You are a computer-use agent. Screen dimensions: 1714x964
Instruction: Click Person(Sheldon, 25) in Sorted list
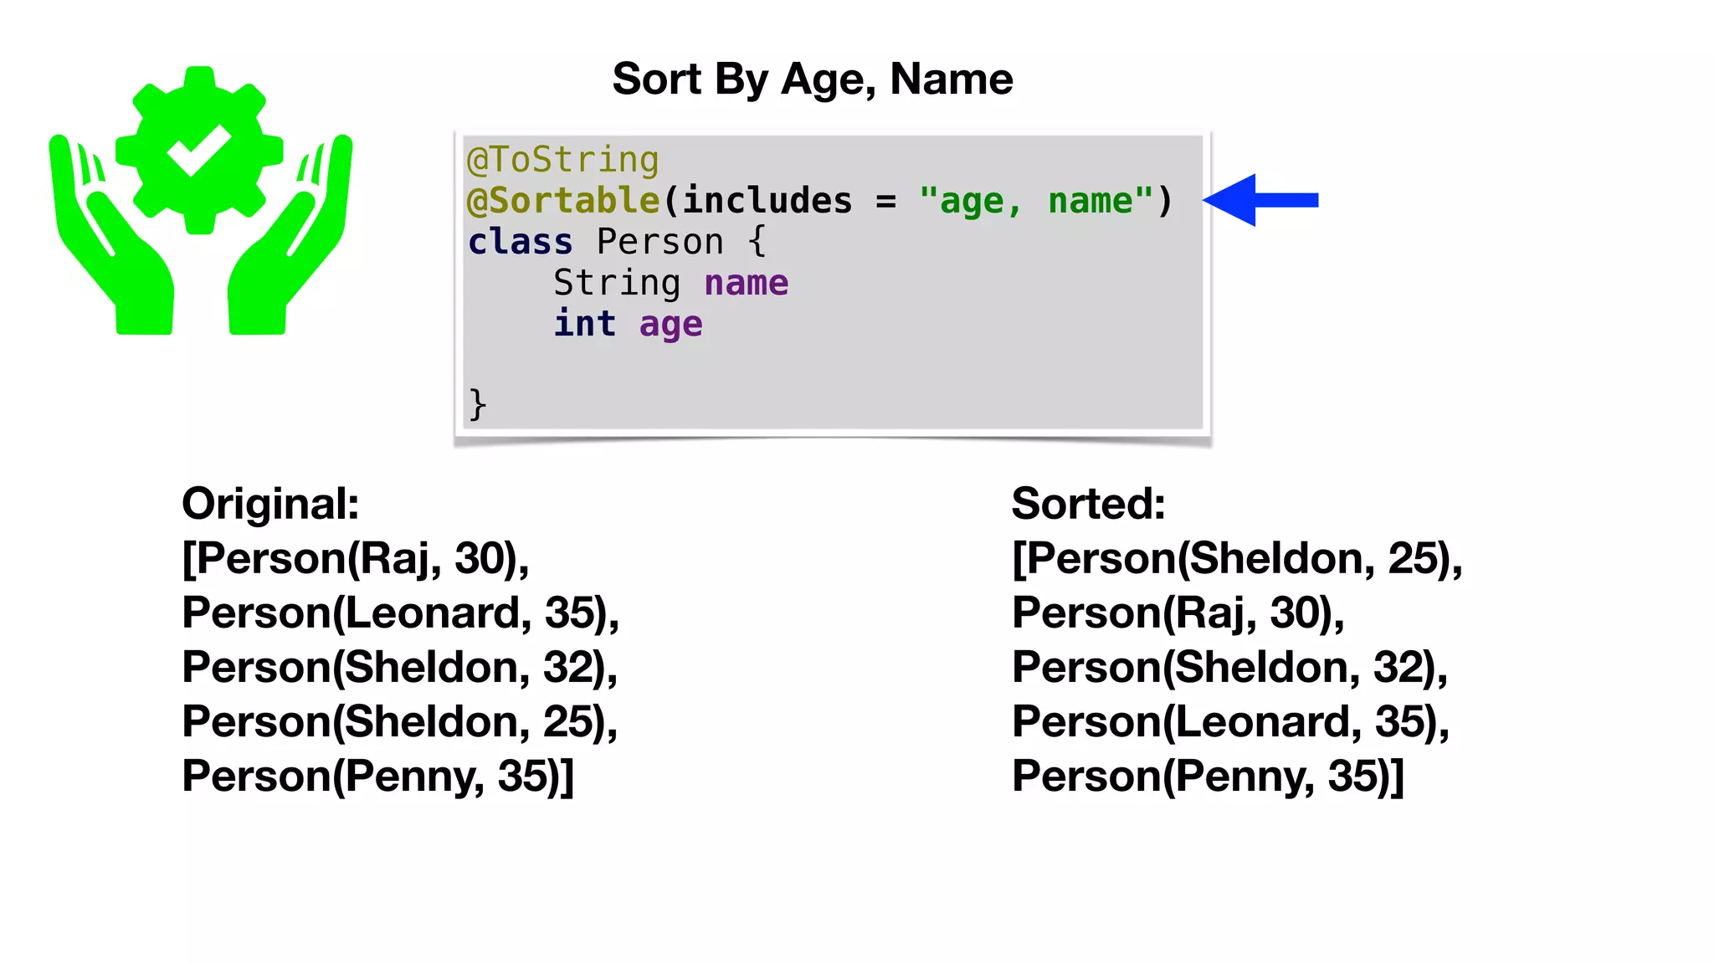click(1237, 558)
